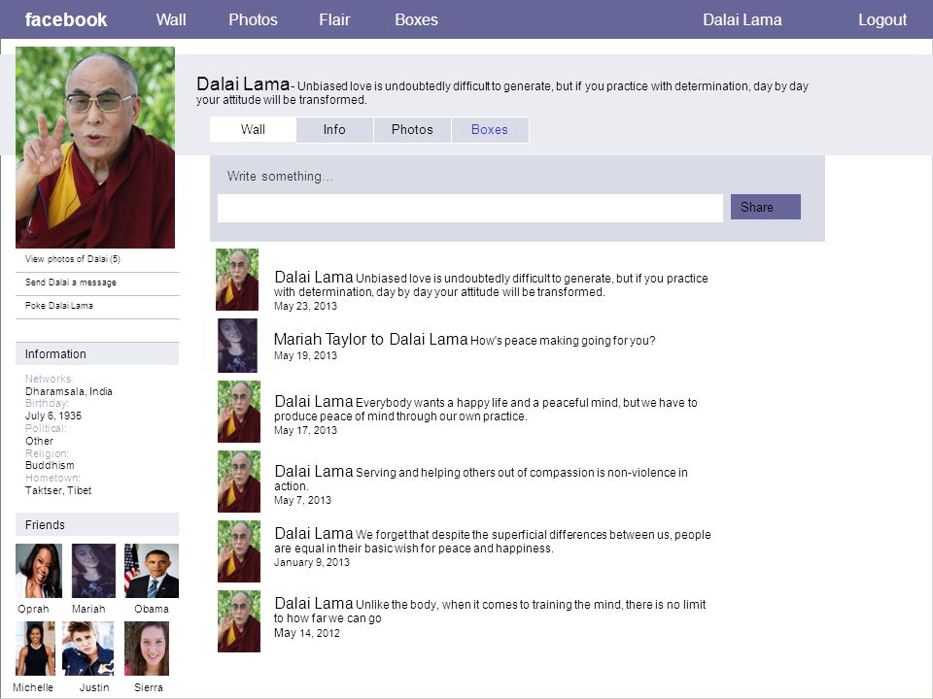The width and height of the screenshot is (933, 699).
Task: Click the facebook logo in top bar
Action: click(x=66, y=19)
